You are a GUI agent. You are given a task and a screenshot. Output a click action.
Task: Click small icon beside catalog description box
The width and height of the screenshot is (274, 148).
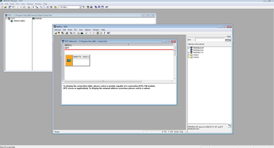[229, 125]
